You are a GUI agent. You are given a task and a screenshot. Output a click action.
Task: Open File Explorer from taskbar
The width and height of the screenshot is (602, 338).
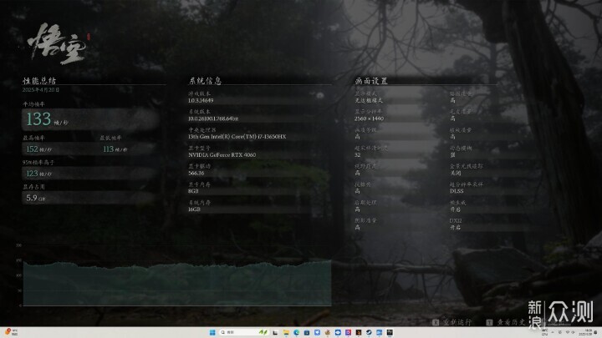(x=286, y=332)
